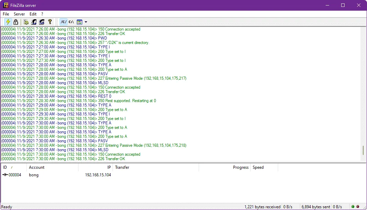Select 7:28:00 AM '150 Connection accepted' line

coord(71,87)
